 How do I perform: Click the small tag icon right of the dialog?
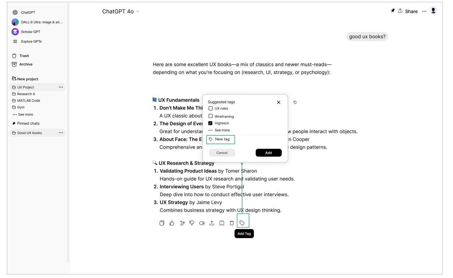pyautogui.click(x=295, y=102)
